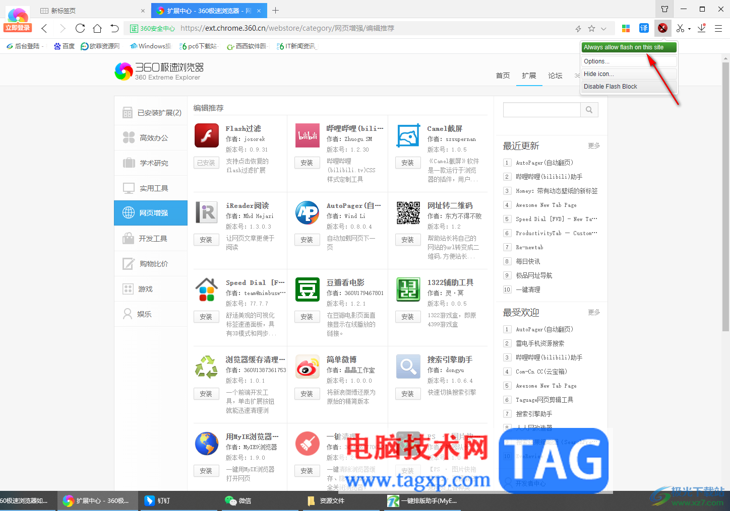Select 已安装扩展(2) category
This screenshot has height=511, width=730.
click(x=151, y=113)
